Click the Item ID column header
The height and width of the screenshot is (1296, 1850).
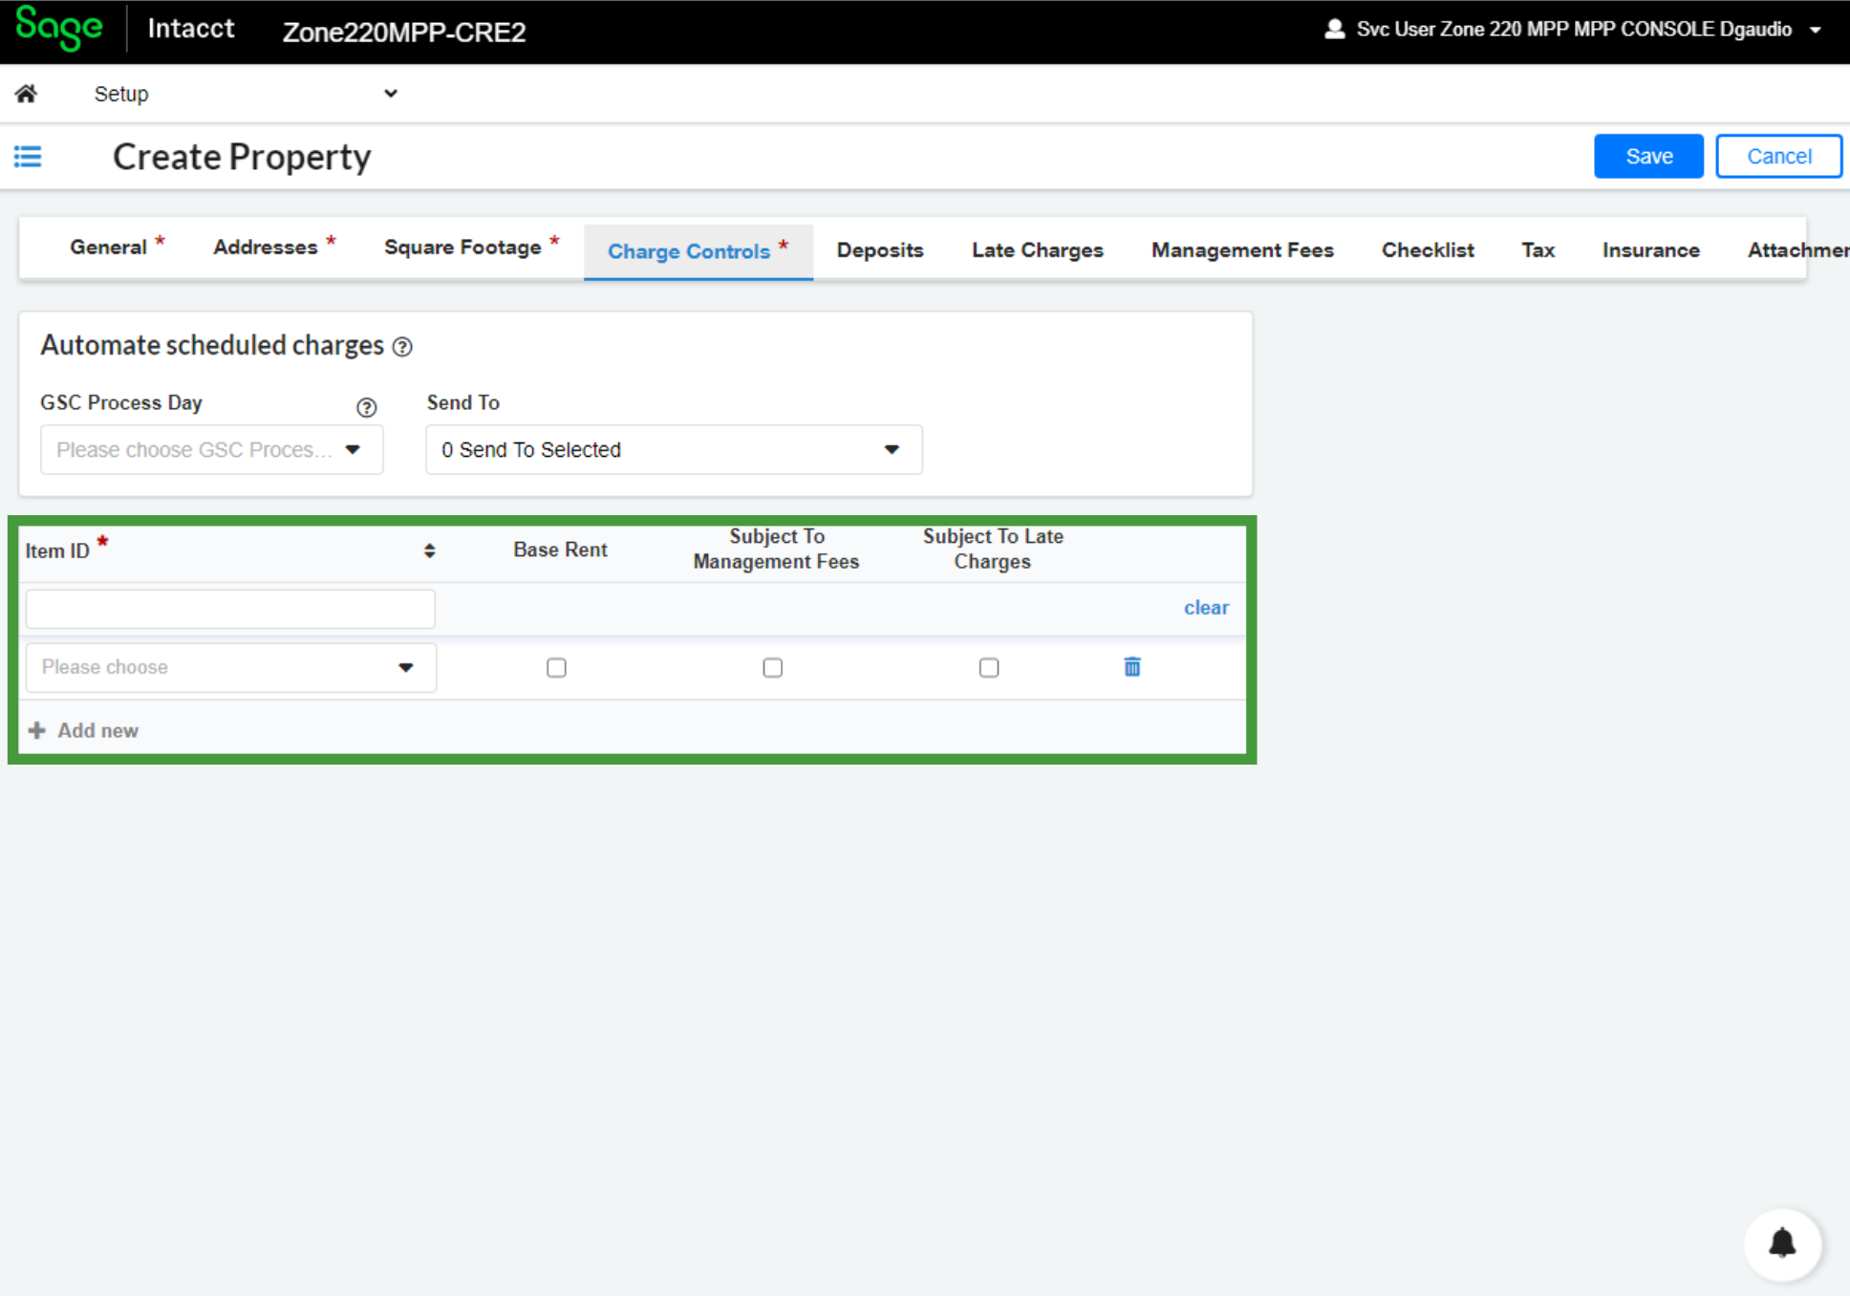tap(57, 551)
